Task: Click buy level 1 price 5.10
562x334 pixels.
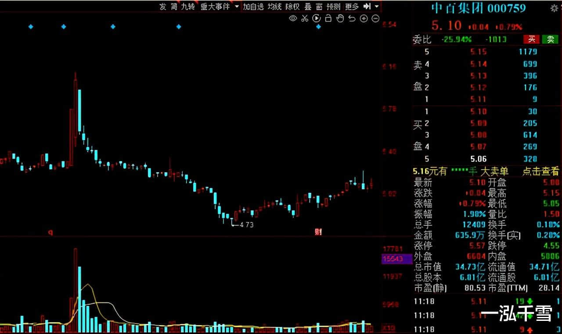Action: pos(478,111)
